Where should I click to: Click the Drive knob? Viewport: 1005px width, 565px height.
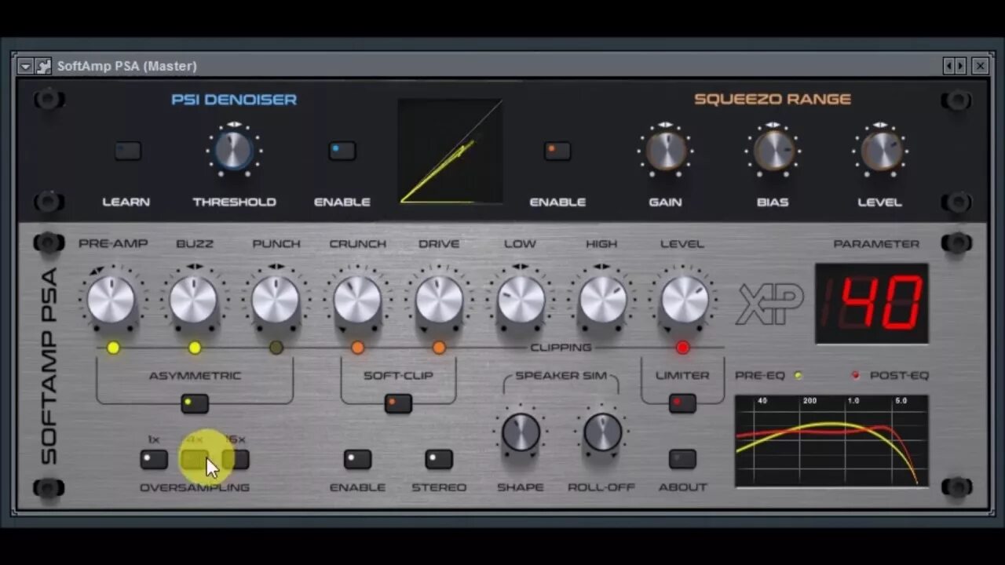(439, 300)
